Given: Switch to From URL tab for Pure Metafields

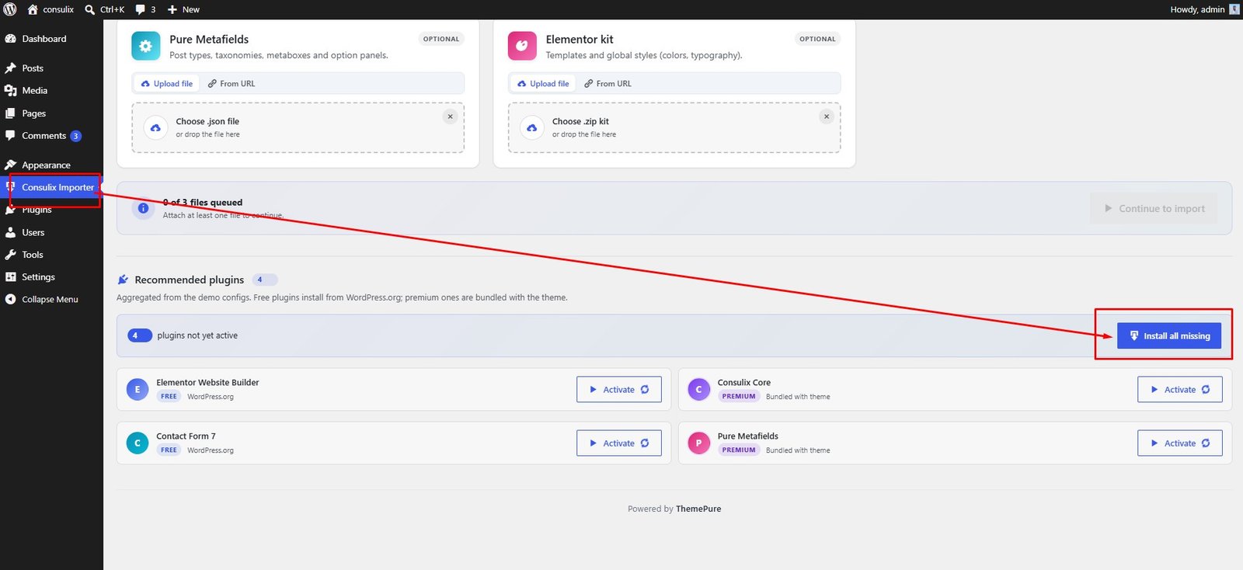Looking at the screenshot, I should (x=232, y=84).
